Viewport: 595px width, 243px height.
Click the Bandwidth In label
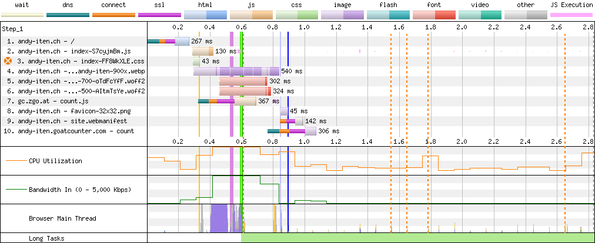point(80,190)
